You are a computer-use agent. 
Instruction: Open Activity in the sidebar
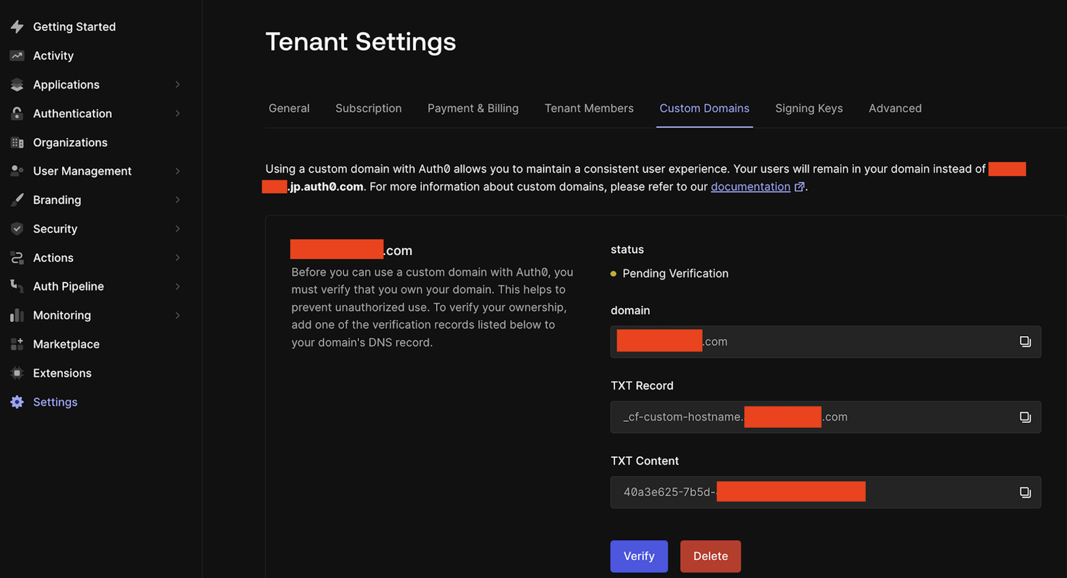click(53, 55)
